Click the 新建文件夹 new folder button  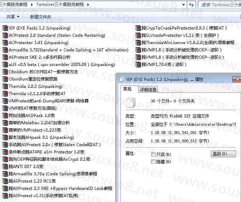(41, 17)
